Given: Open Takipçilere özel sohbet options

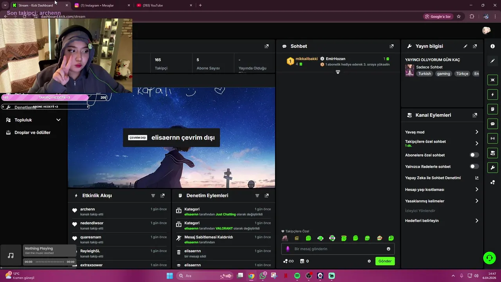Looking at the screenshot, I should pos(442,143).
